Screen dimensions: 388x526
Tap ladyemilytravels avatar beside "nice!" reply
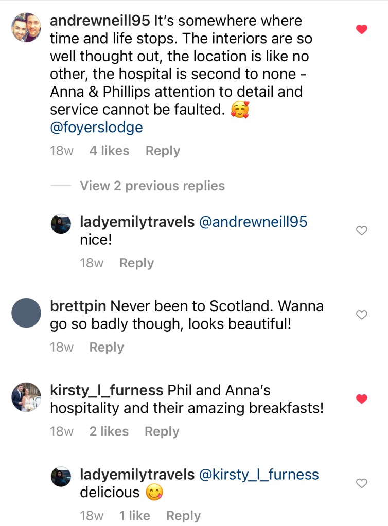pyautogui.click(x=61, y=224)
